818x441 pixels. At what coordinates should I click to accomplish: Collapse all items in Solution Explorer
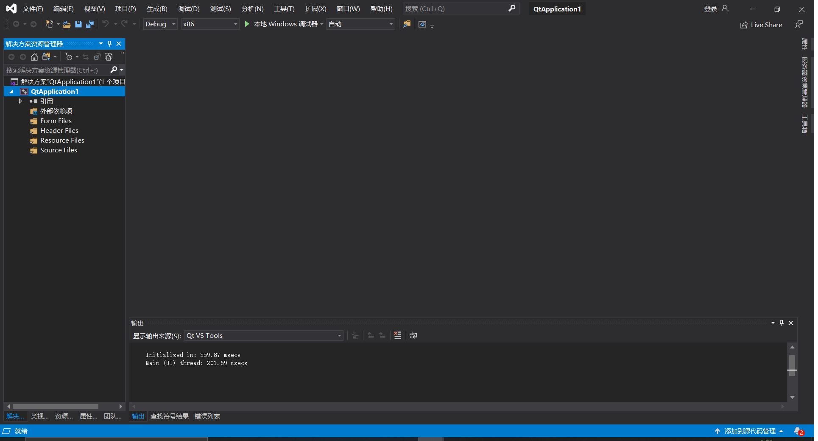(x=97, y=56)
